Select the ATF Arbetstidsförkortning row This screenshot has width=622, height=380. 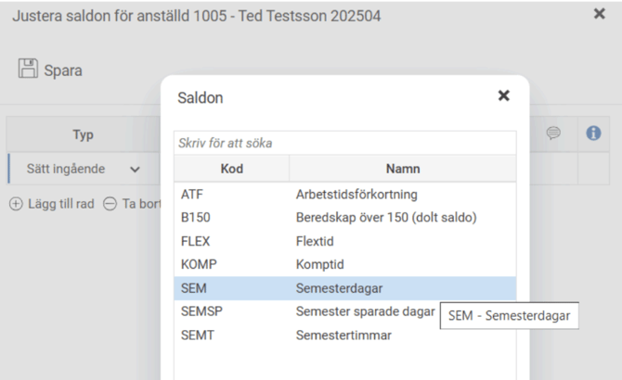pyautogui.click(x=343, y=195)
